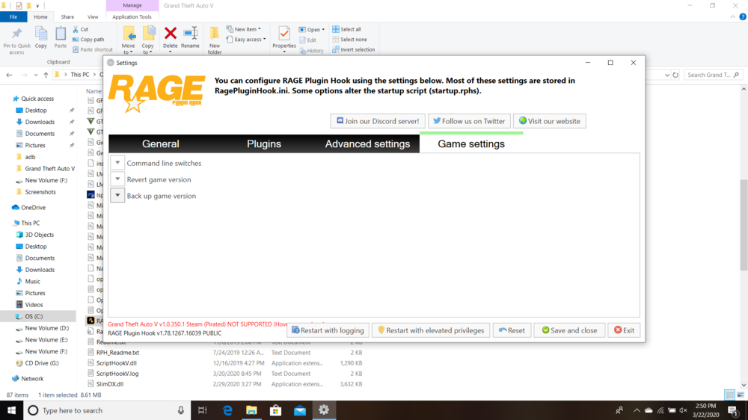The image size is (748, 420).
Task: Click Restart with elevated privileges
Action: (431, 330)
